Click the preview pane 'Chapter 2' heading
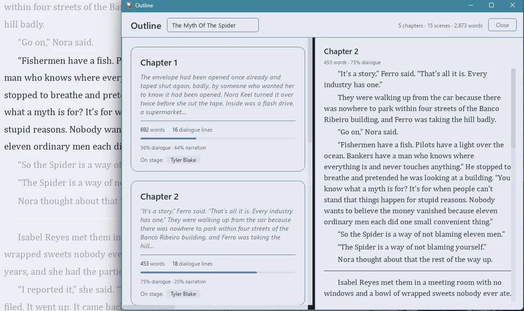 341,51
